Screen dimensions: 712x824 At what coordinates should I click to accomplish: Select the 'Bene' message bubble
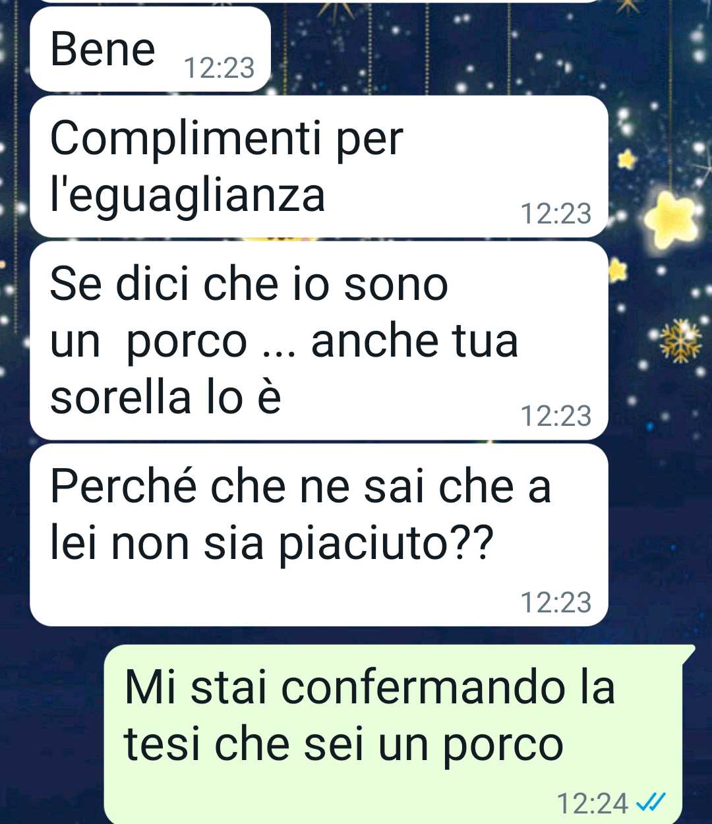(150, 49)
